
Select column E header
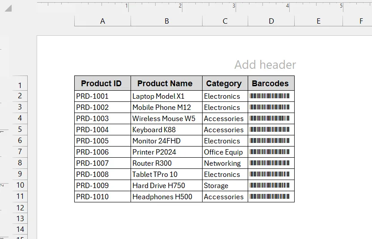[x=319, y=21]
